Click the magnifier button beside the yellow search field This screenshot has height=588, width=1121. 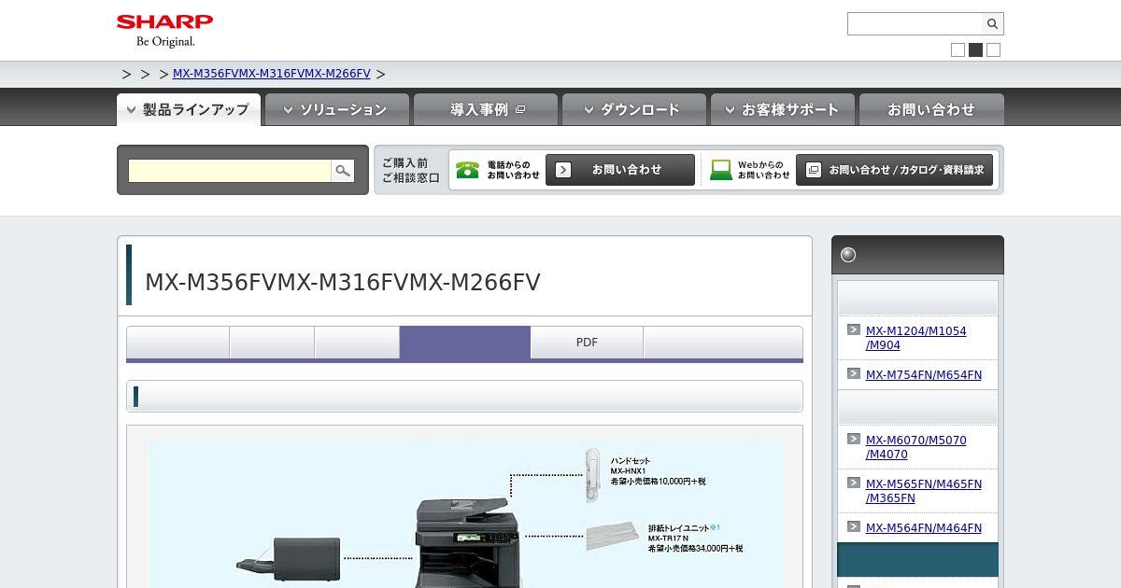click(343, 171)
